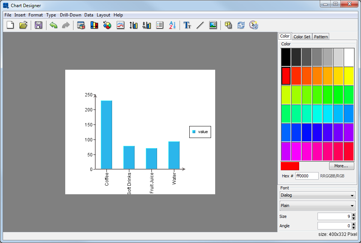Increase Angle with the up arrow
The height and width of the screenshot is (243, 361).
tap(354, 224)
